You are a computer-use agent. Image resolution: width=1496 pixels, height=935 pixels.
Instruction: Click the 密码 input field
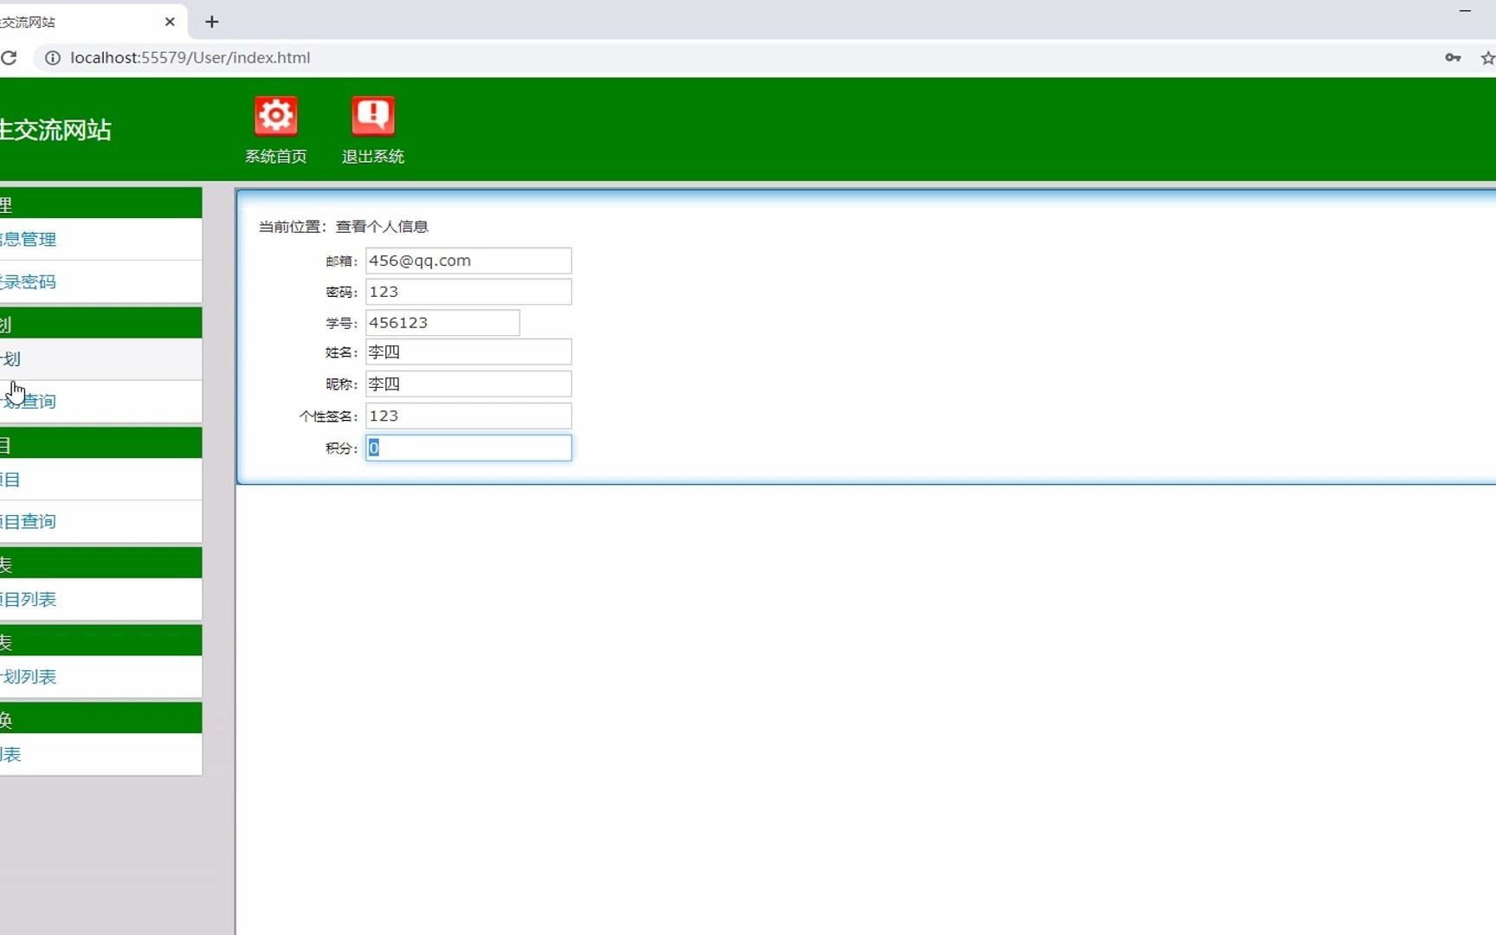click(468, 292)
